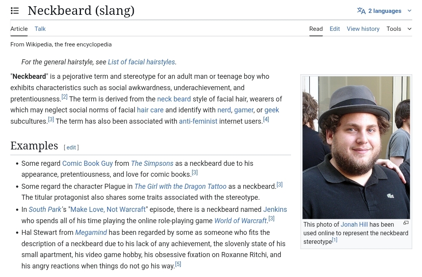The image size is (422, 277).
Task: Click 'From Wikipedia, the free encyclopedia' text
Action: [61, 44]
